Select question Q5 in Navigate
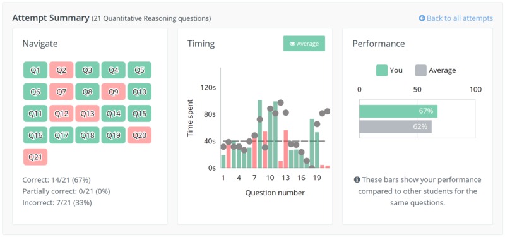This screenshot has height=237, width=505. coord(140,70)
